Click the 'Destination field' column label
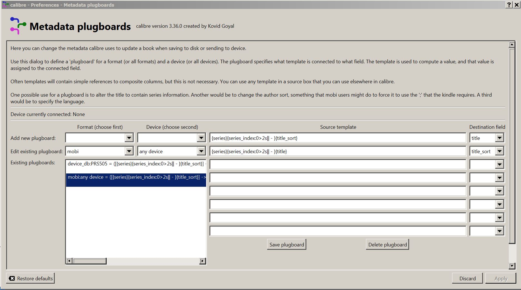This screenshot has width=521, height=290. click(487, 127)
